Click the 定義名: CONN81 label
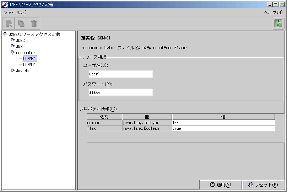The width and height of the screenshot is (287, 192). pos(96,38)
